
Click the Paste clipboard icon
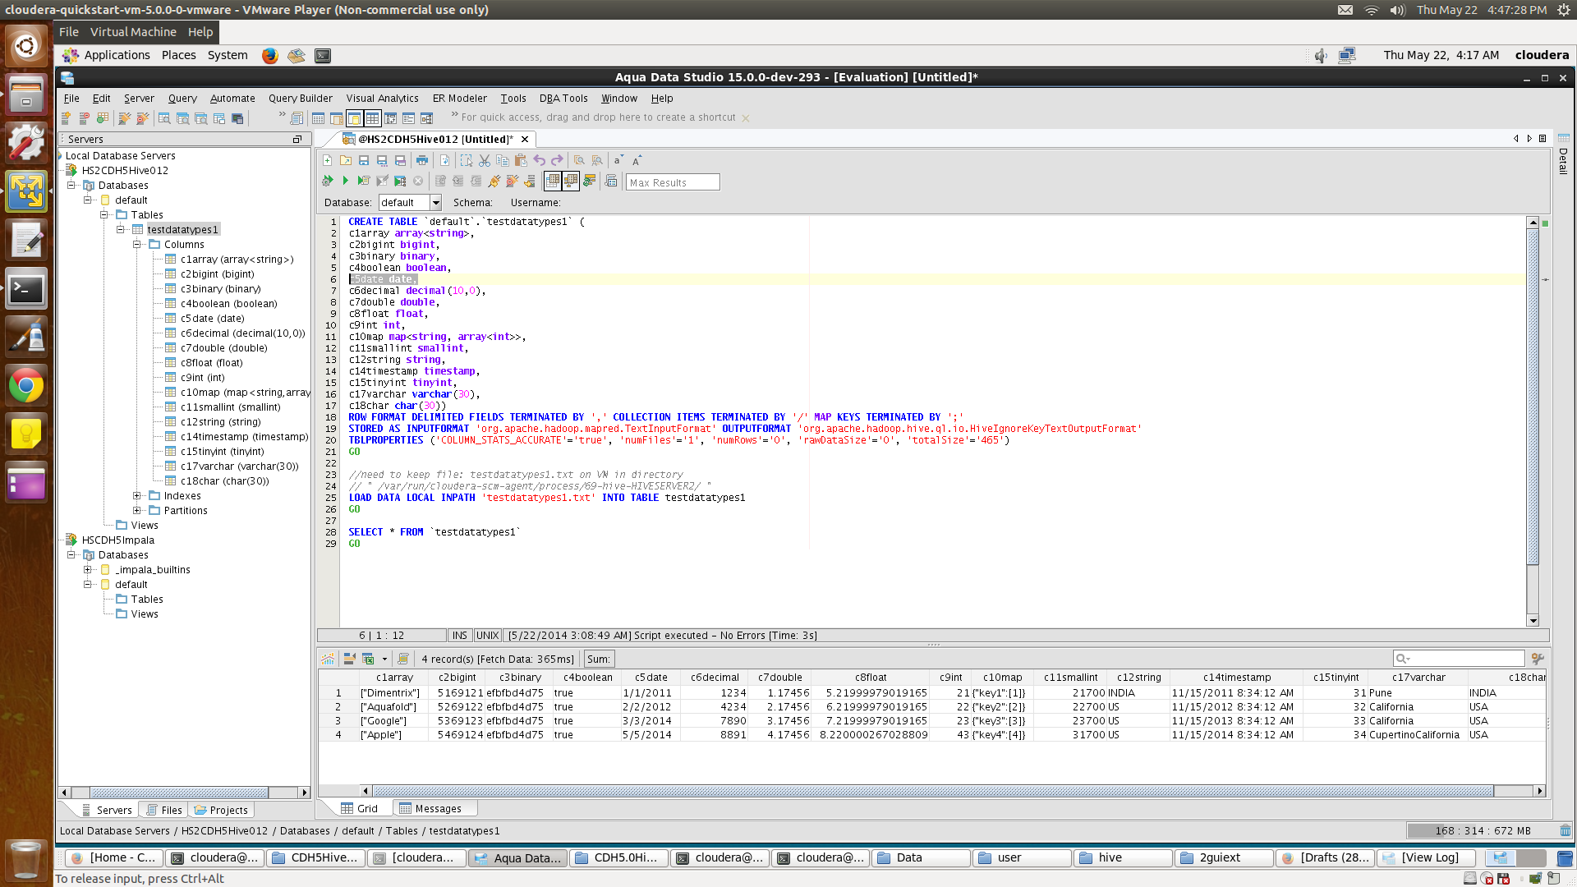[x=521, y=160]
